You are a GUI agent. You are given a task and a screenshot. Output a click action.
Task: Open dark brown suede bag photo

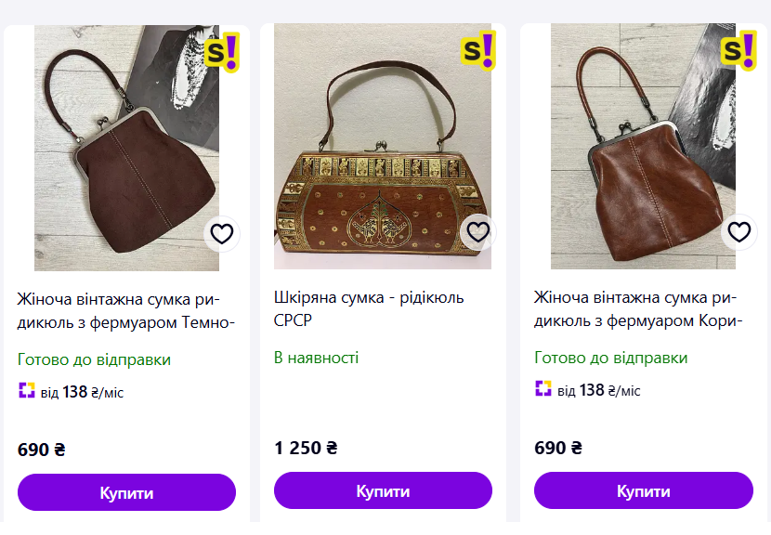click(x=127, y=148)
